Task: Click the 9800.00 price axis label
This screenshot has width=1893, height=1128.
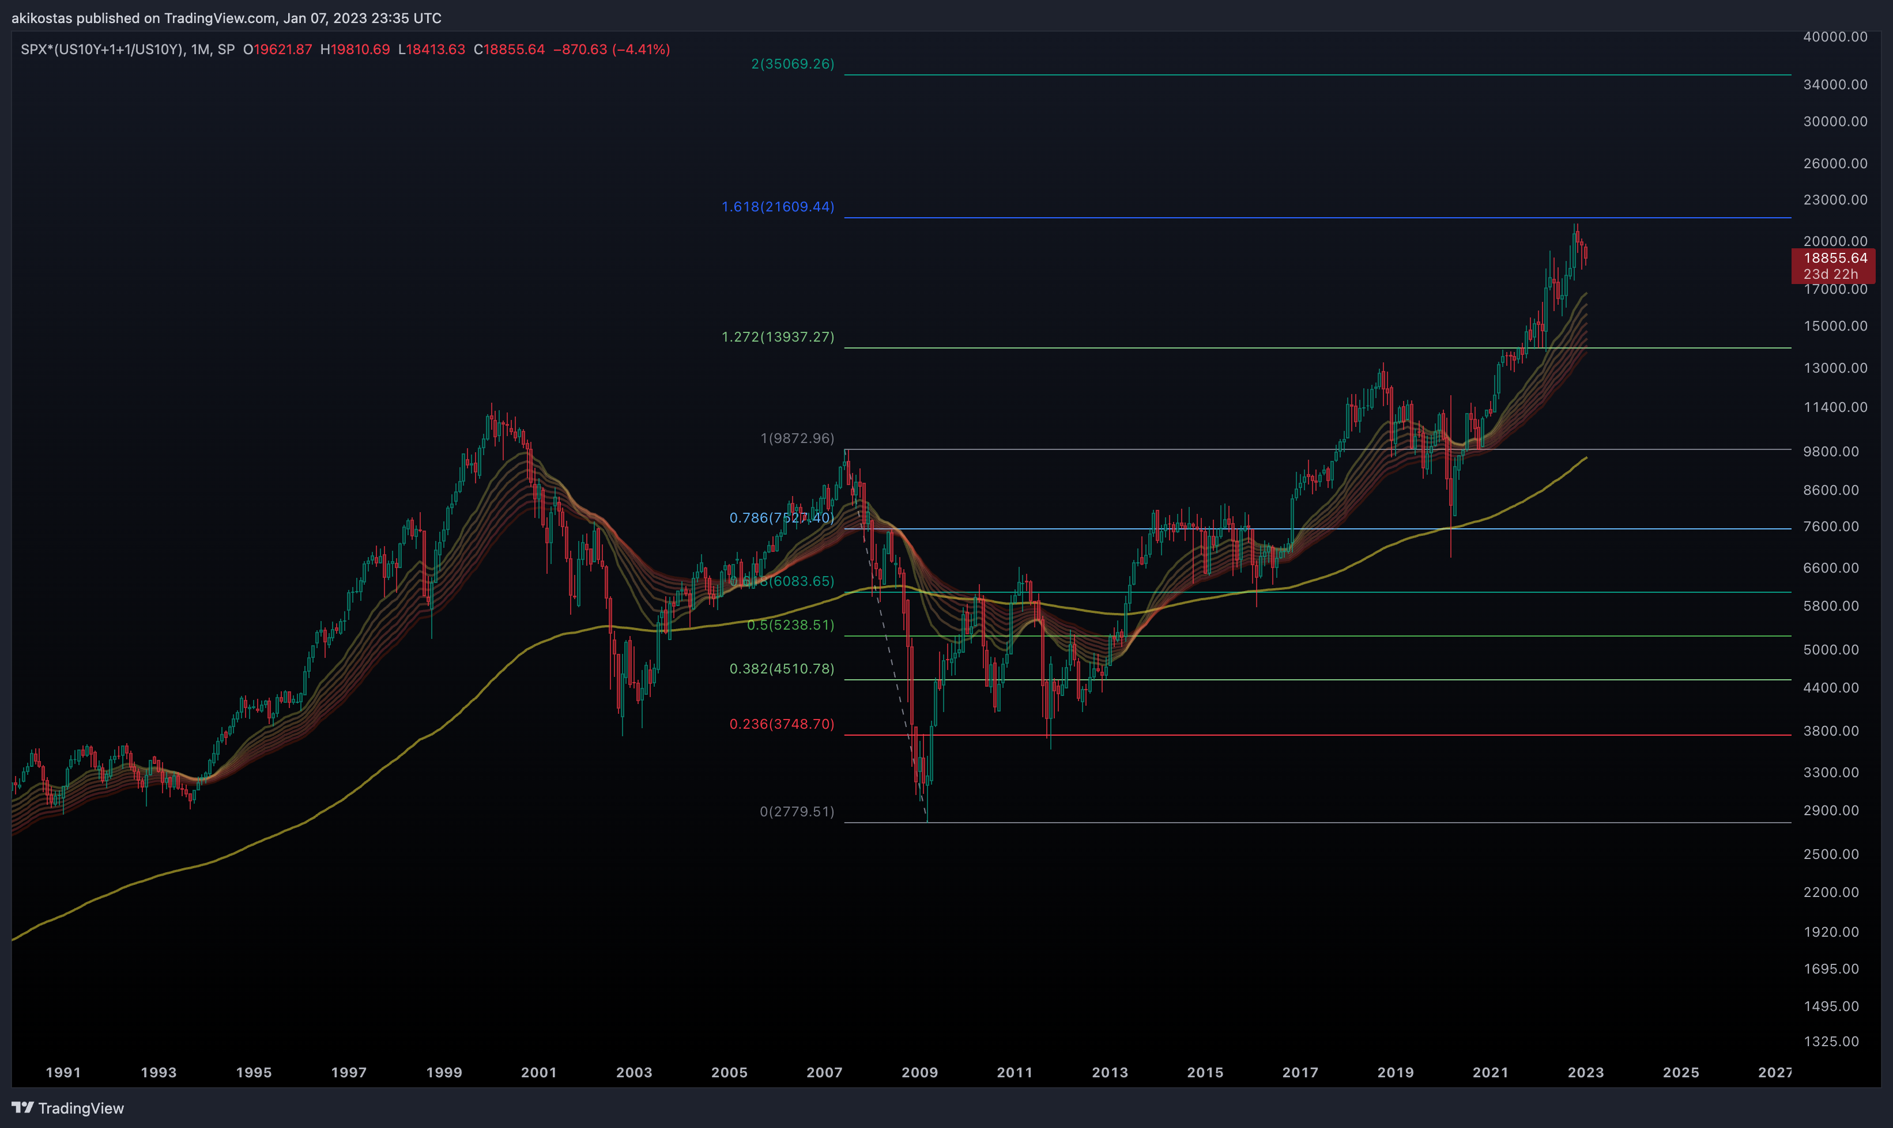Action: [x=1831, y=452]
